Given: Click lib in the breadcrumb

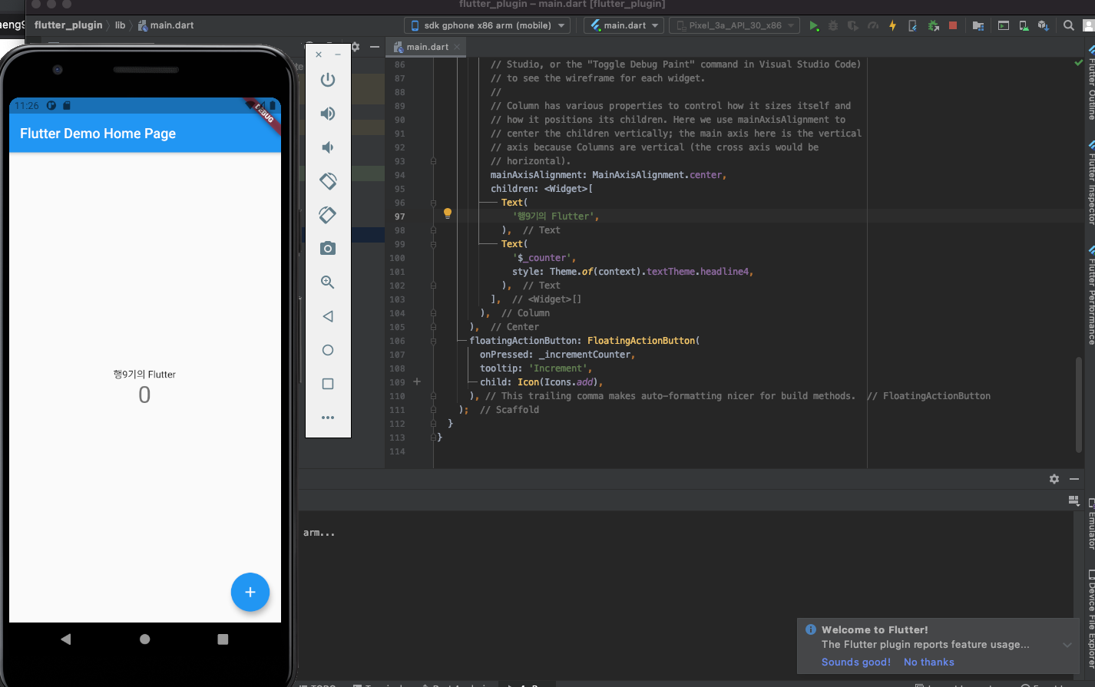Looking at the screenshot, I should click(120, 25).
